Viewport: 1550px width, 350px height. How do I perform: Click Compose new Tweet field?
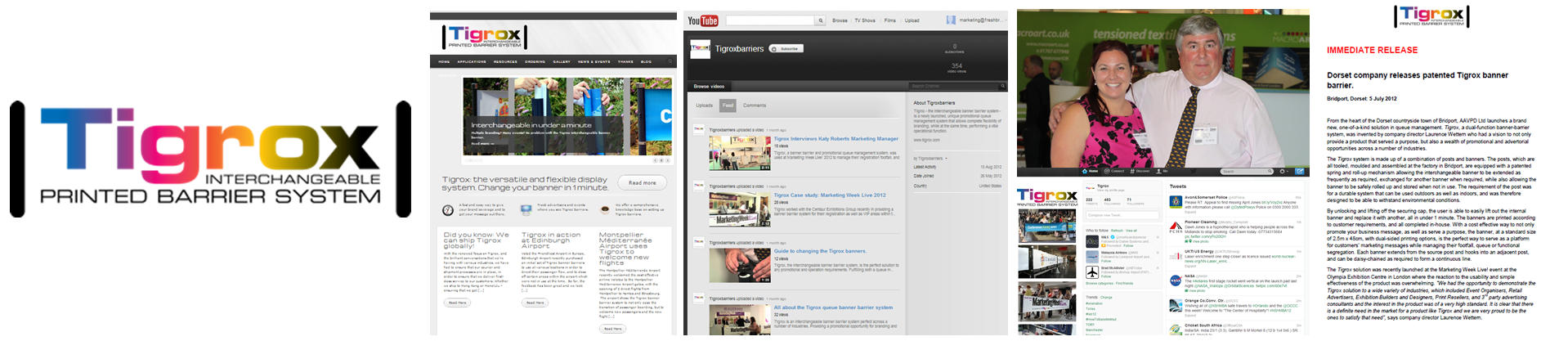(1122, 215)
